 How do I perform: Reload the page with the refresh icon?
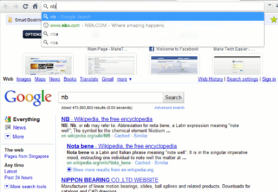26,6
